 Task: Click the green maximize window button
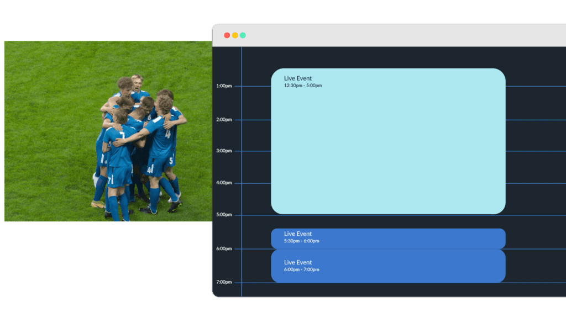[x=243, y=35]
